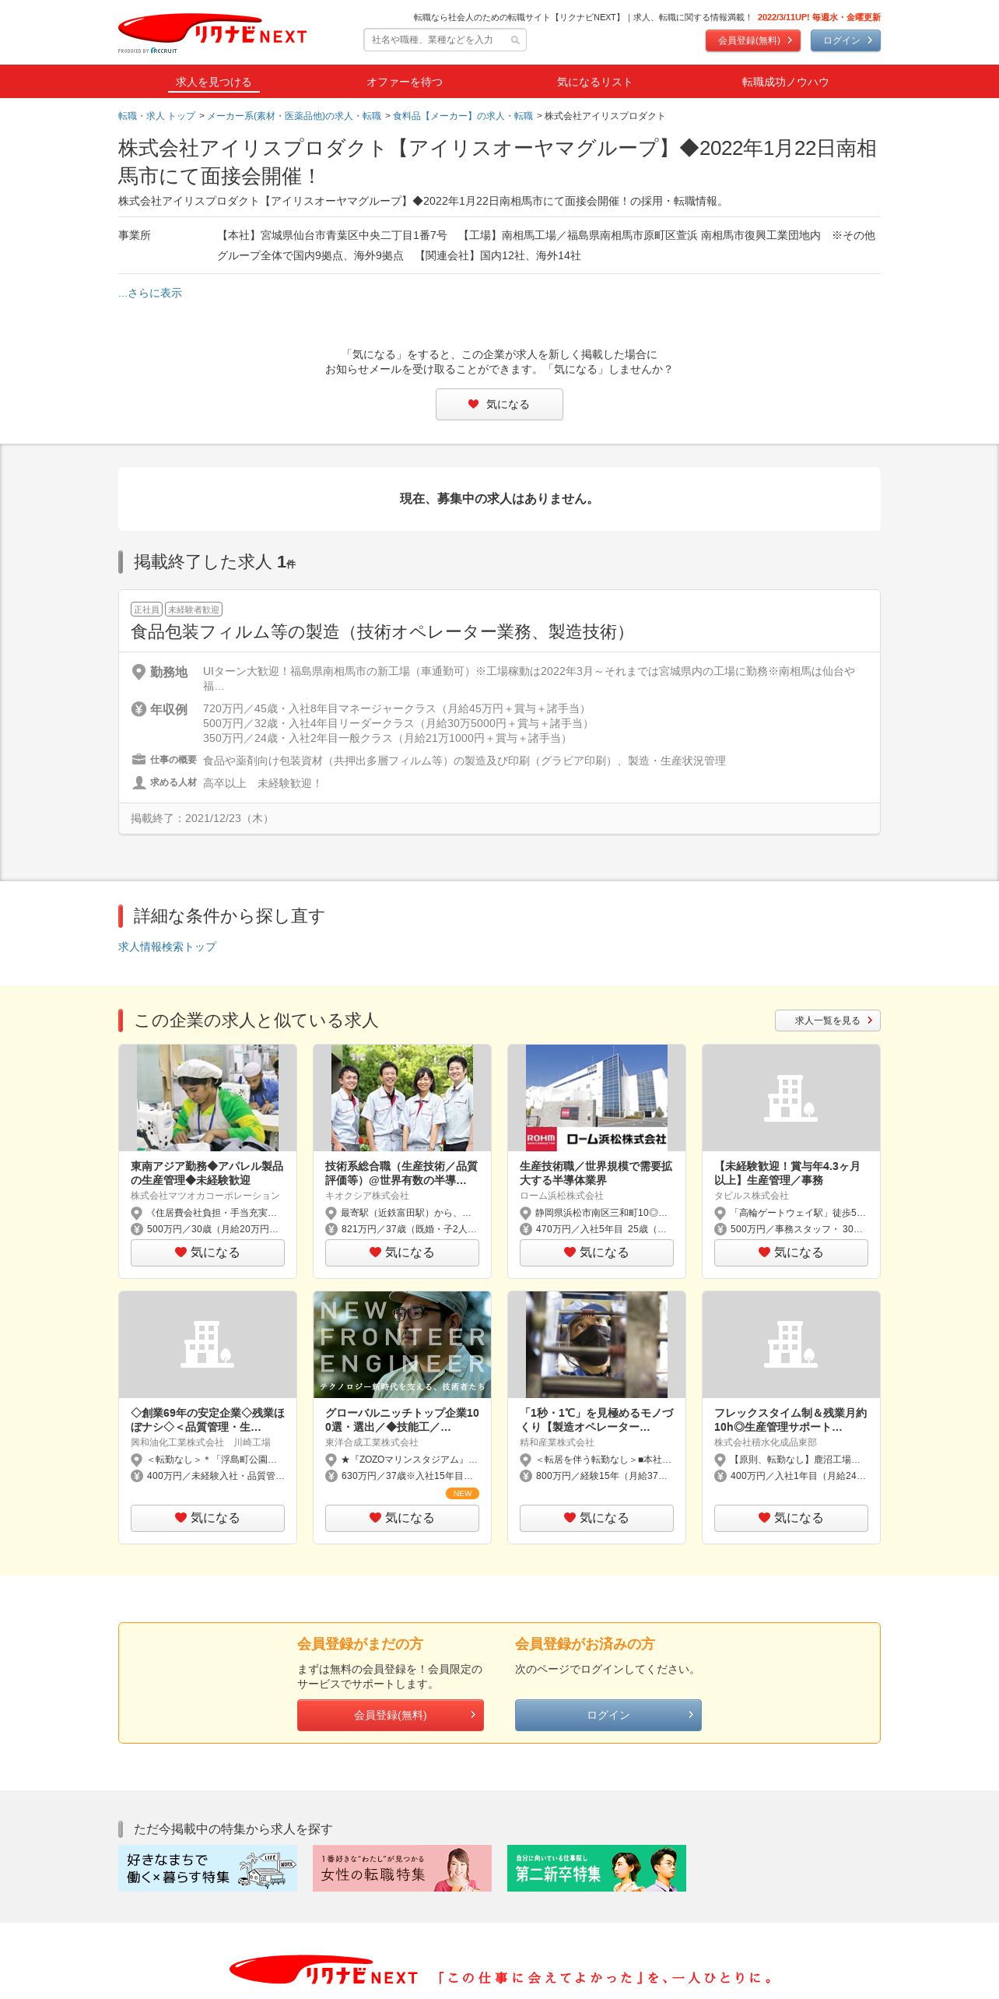Viewport: 999px width, 1999px height.
Task: Click the search field for company or job type
Action: coord(445,40)
